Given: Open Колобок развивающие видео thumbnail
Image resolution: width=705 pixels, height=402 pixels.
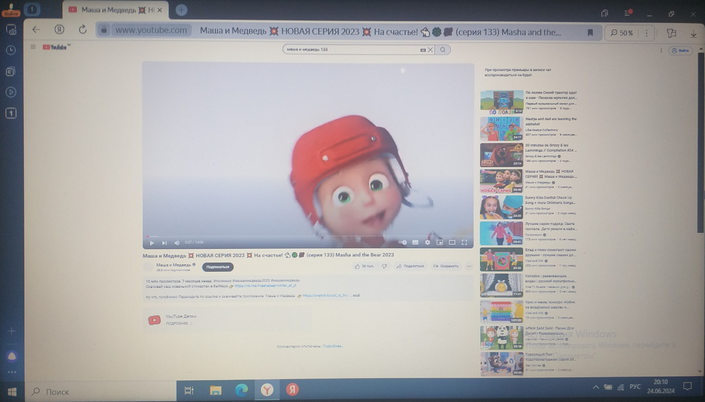Looking at the screenshot, I should 501,285.
